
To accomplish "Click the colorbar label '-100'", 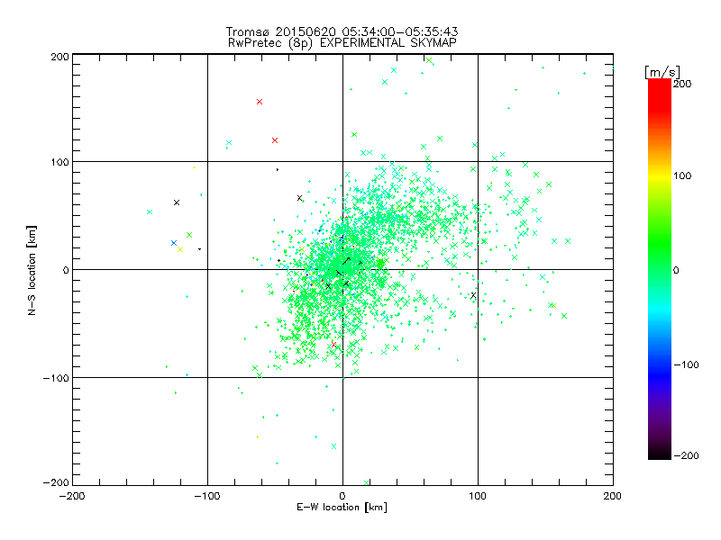I will tap(686, 364).
